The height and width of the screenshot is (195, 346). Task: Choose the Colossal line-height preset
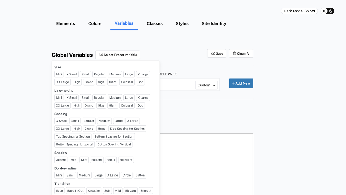127,105
